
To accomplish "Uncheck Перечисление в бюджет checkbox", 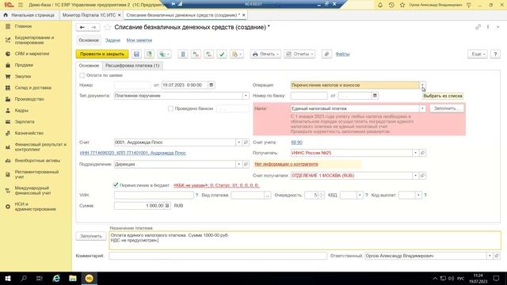I will tap(116, 185).
